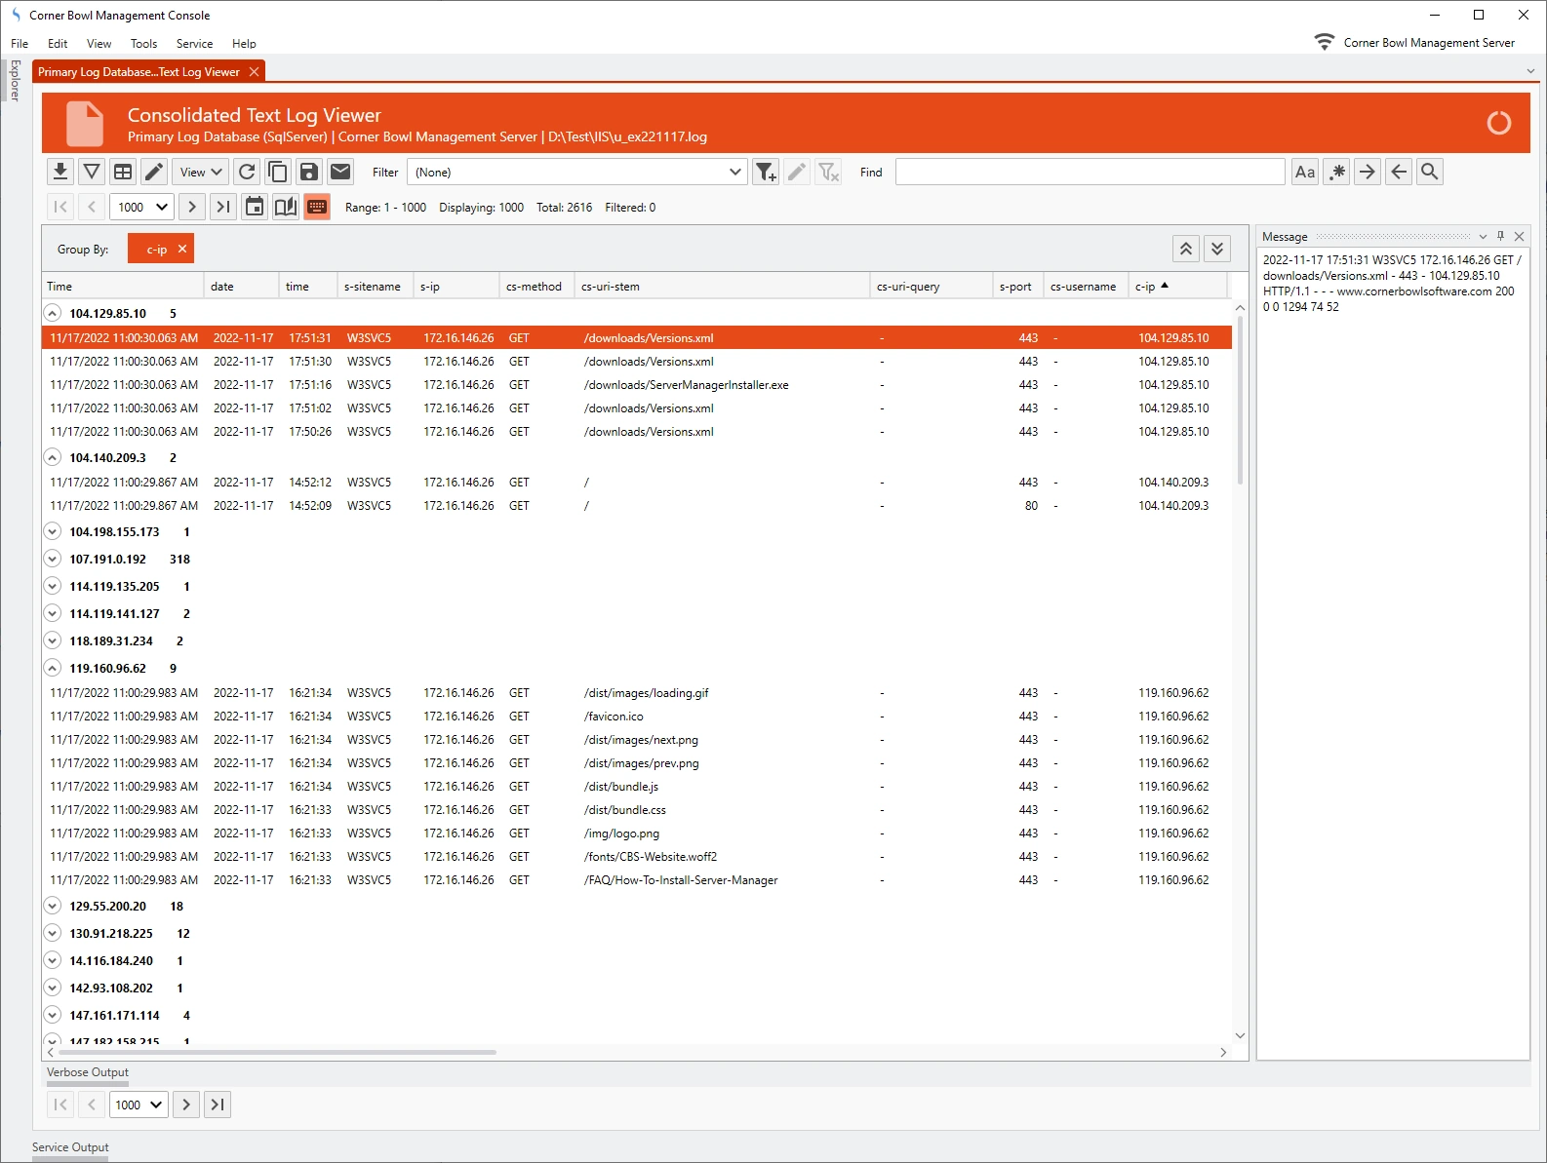This screenshot has width=1547, height=1163.
Task: Toggle the regular expression search option
Action: pos(1336,173)
